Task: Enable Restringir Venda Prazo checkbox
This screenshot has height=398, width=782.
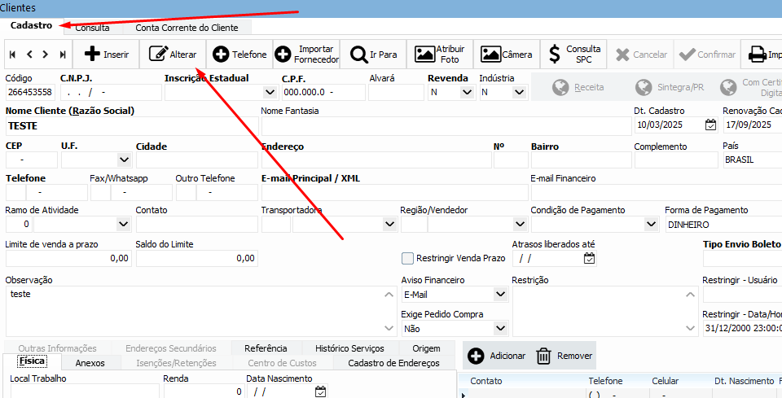Action: pos(408,259)
